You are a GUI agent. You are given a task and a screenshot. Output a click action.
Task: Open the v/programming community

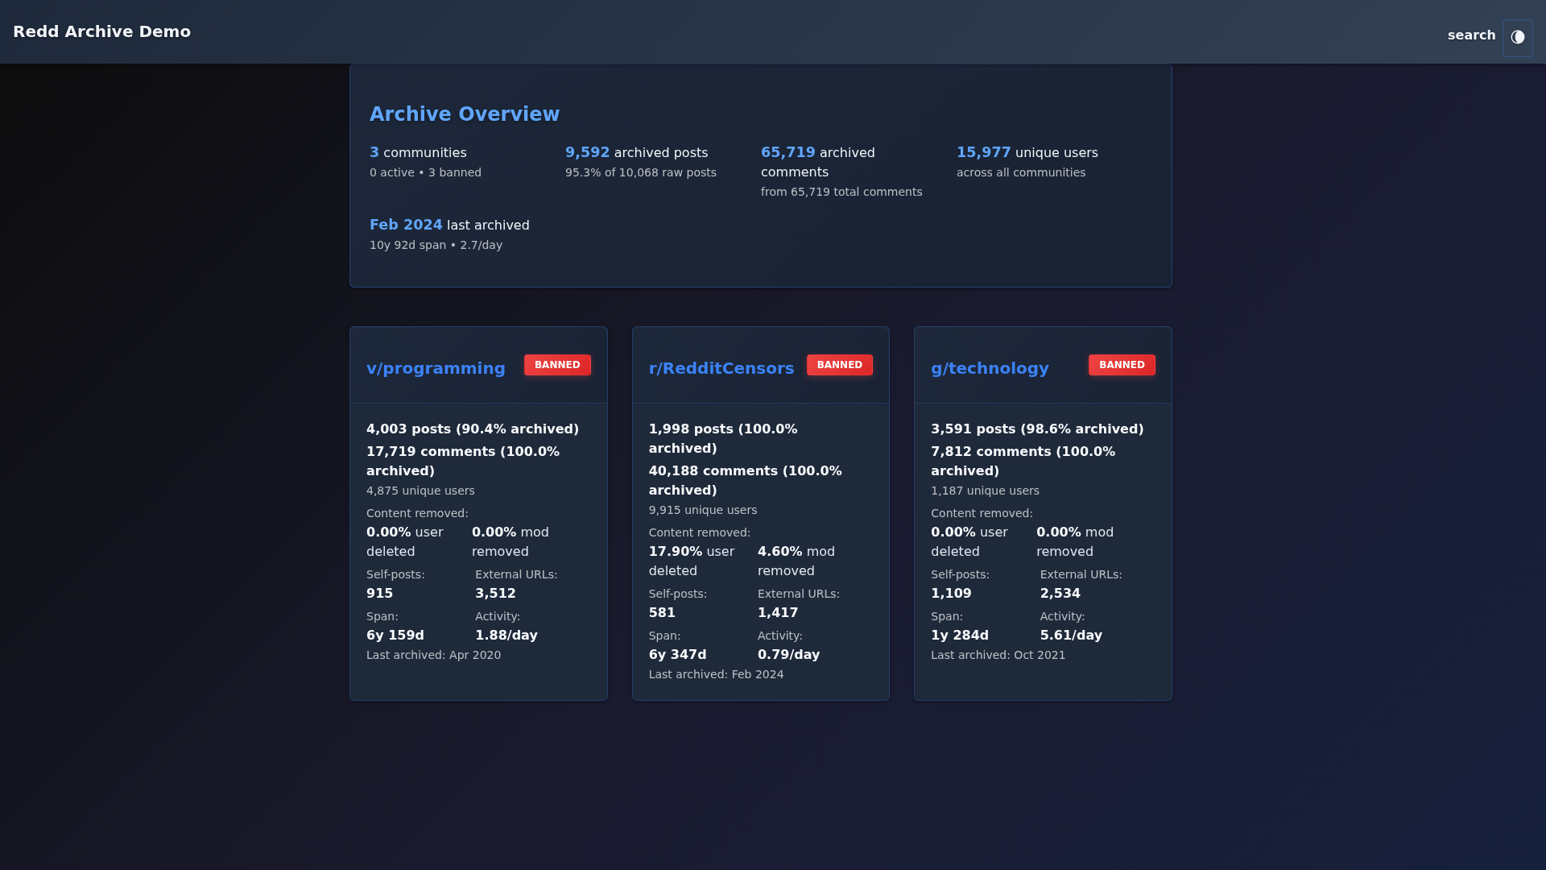coord(436,368)
